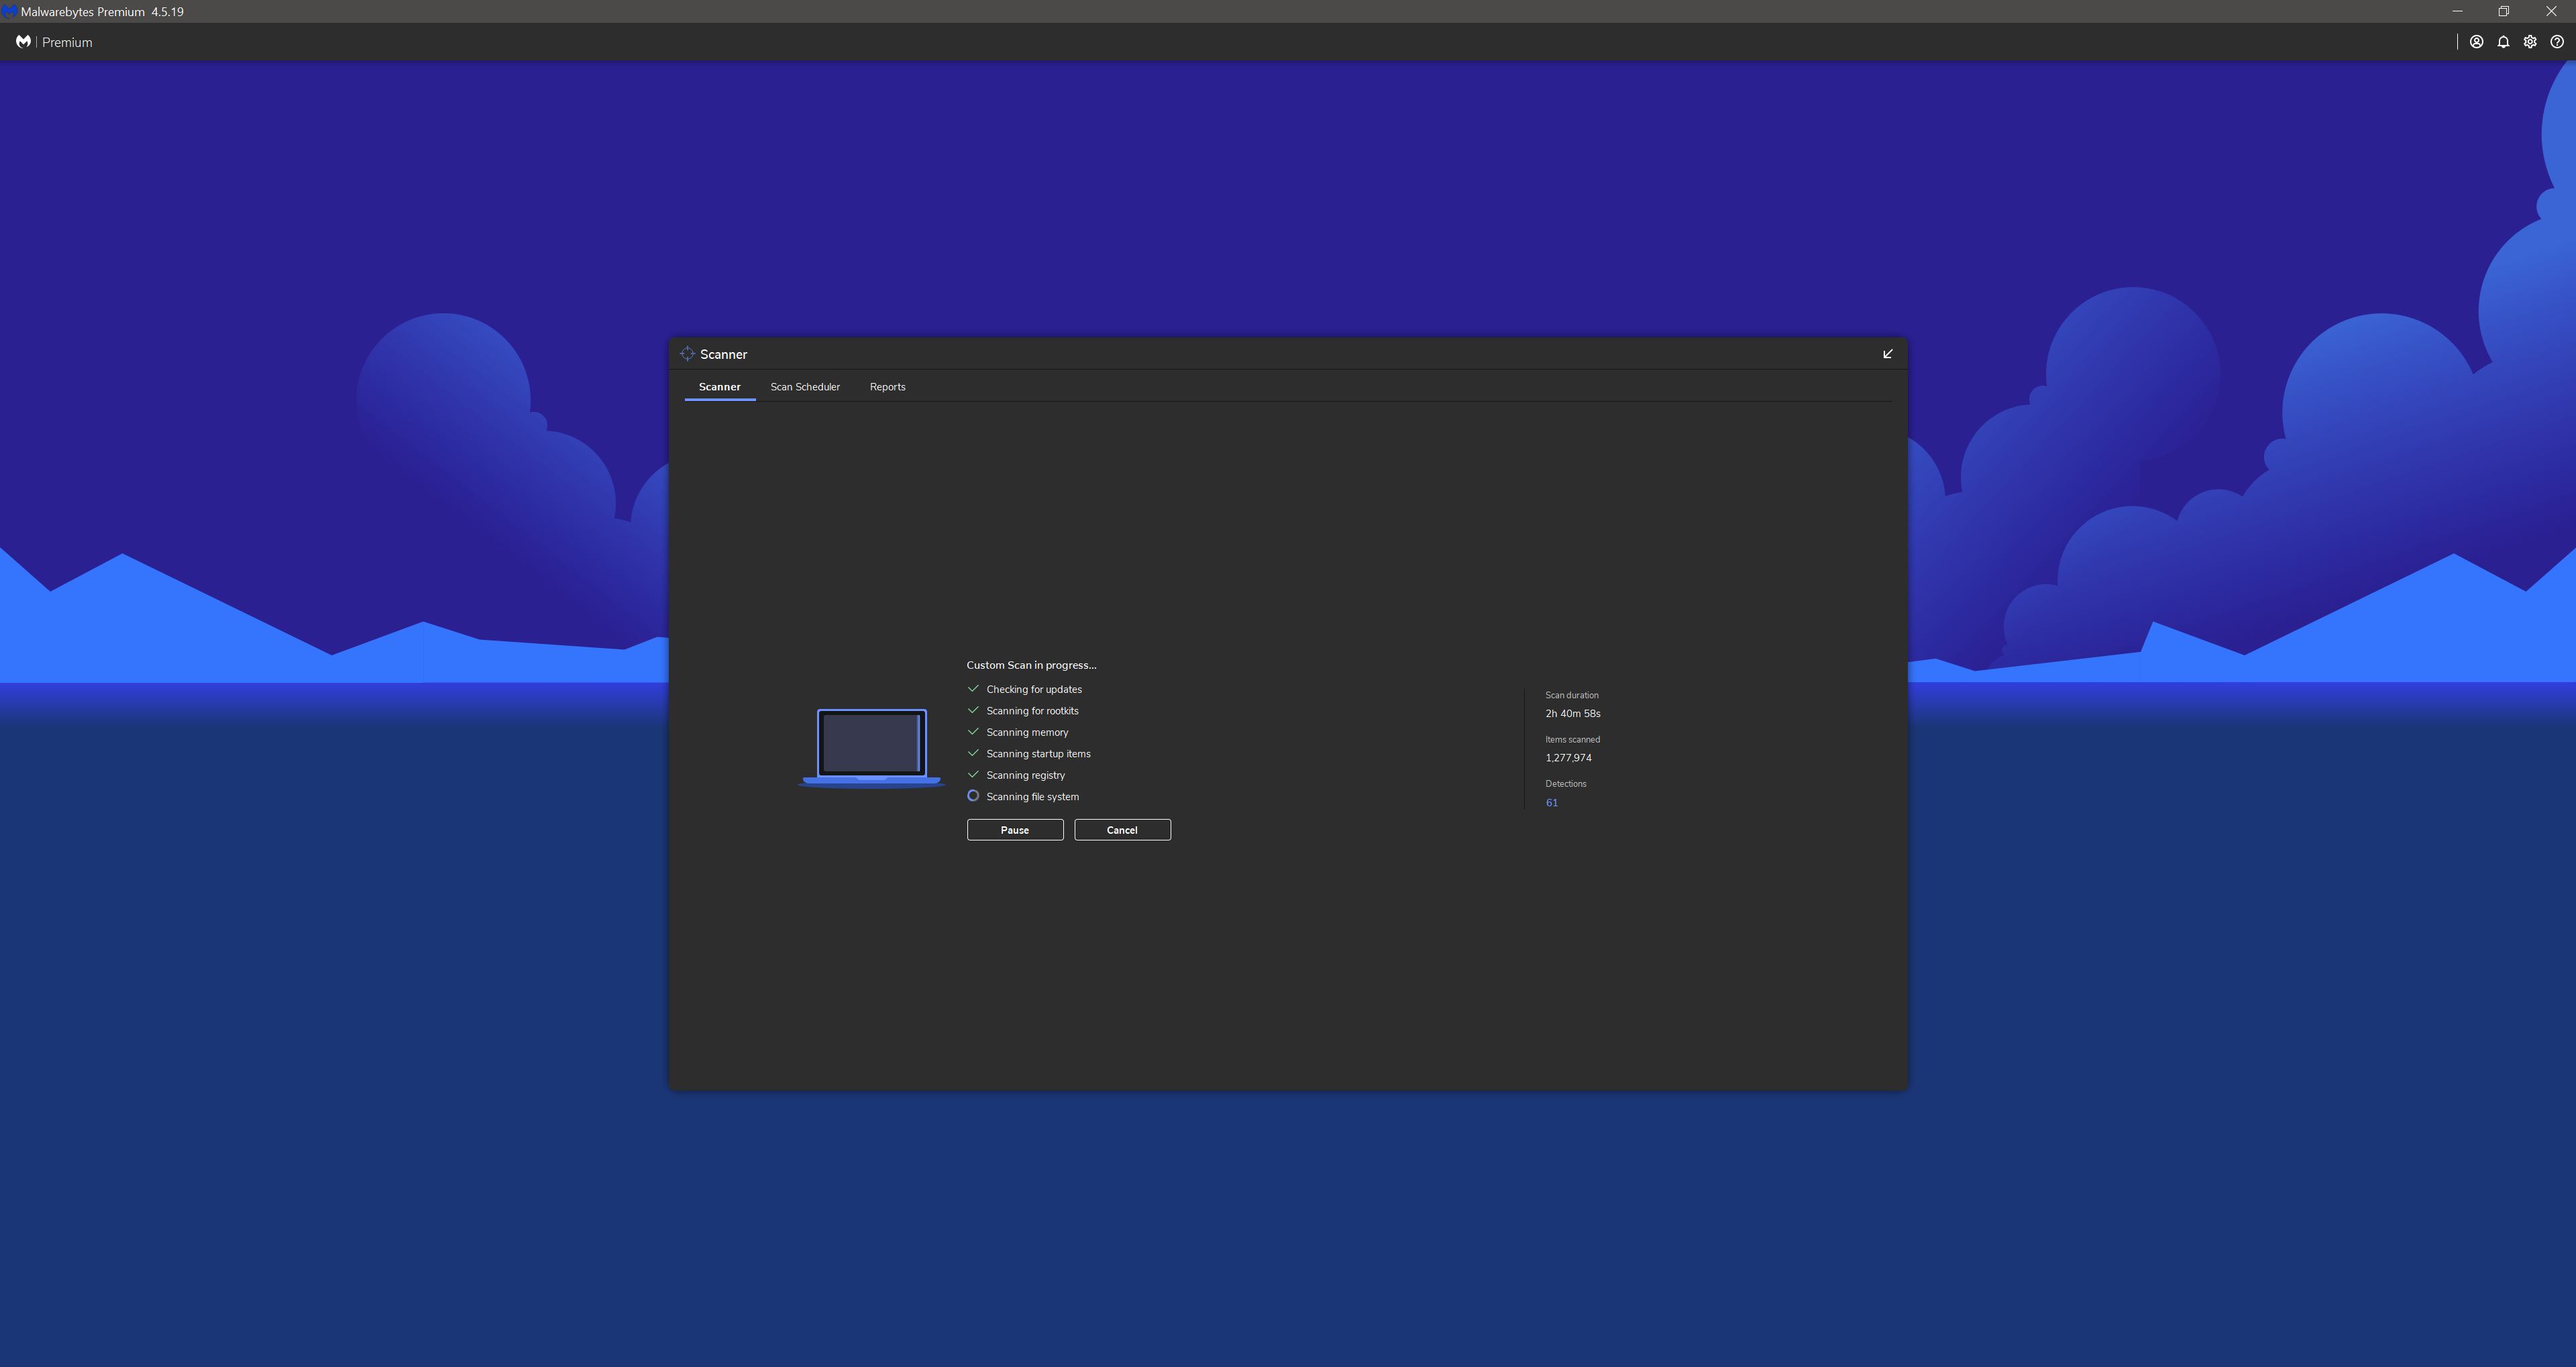Image resolution: width=2576 pixels, height=1367 pixels.
Task: Click the 'Scan duration' label
Action: pyautogui.click(x=1572, y=695)
